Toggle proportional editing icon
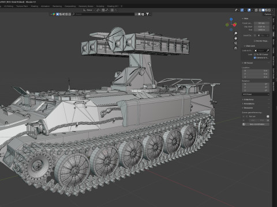277x207 pixels. 113,10
